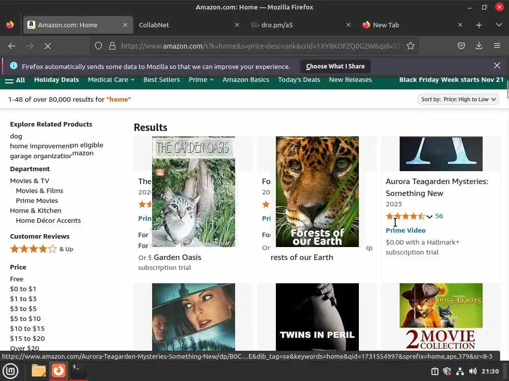Viewport: 509px width, 381px height.
Task: Open Amazon Basics nav link
Action: coord(246,80)
